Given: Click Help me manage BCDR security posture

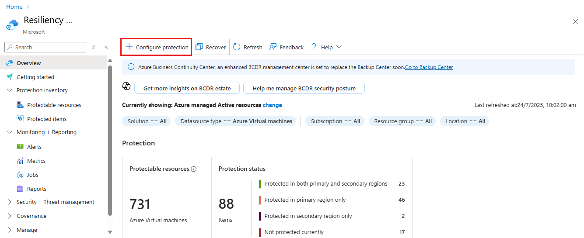Looking at the screenshot, I should pos(304,88).
